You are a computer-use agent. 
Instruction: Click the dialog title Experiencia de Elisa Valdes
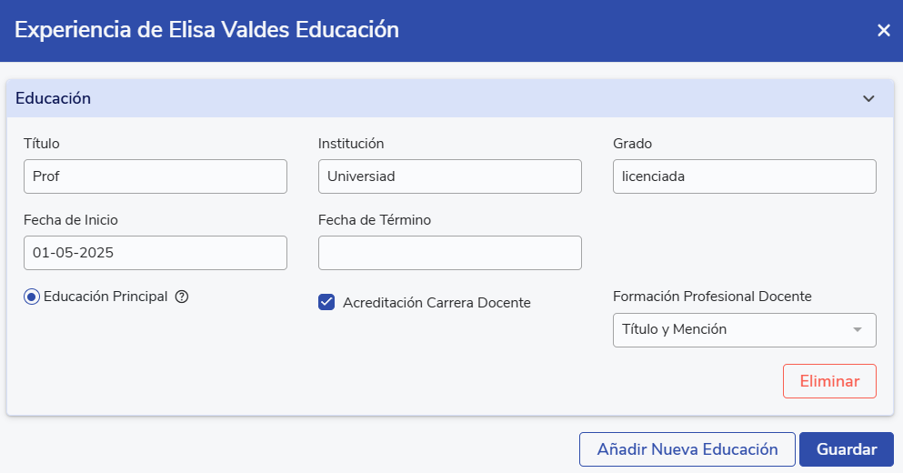(x=206, y=30)
